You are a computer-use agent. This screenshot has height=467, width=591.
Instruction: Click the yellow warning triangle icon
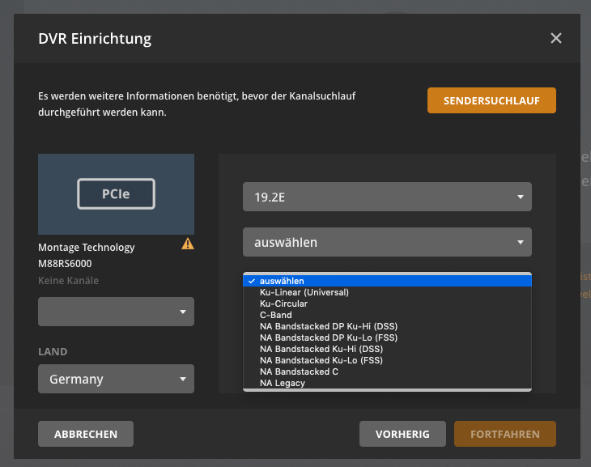pos(188,244)
